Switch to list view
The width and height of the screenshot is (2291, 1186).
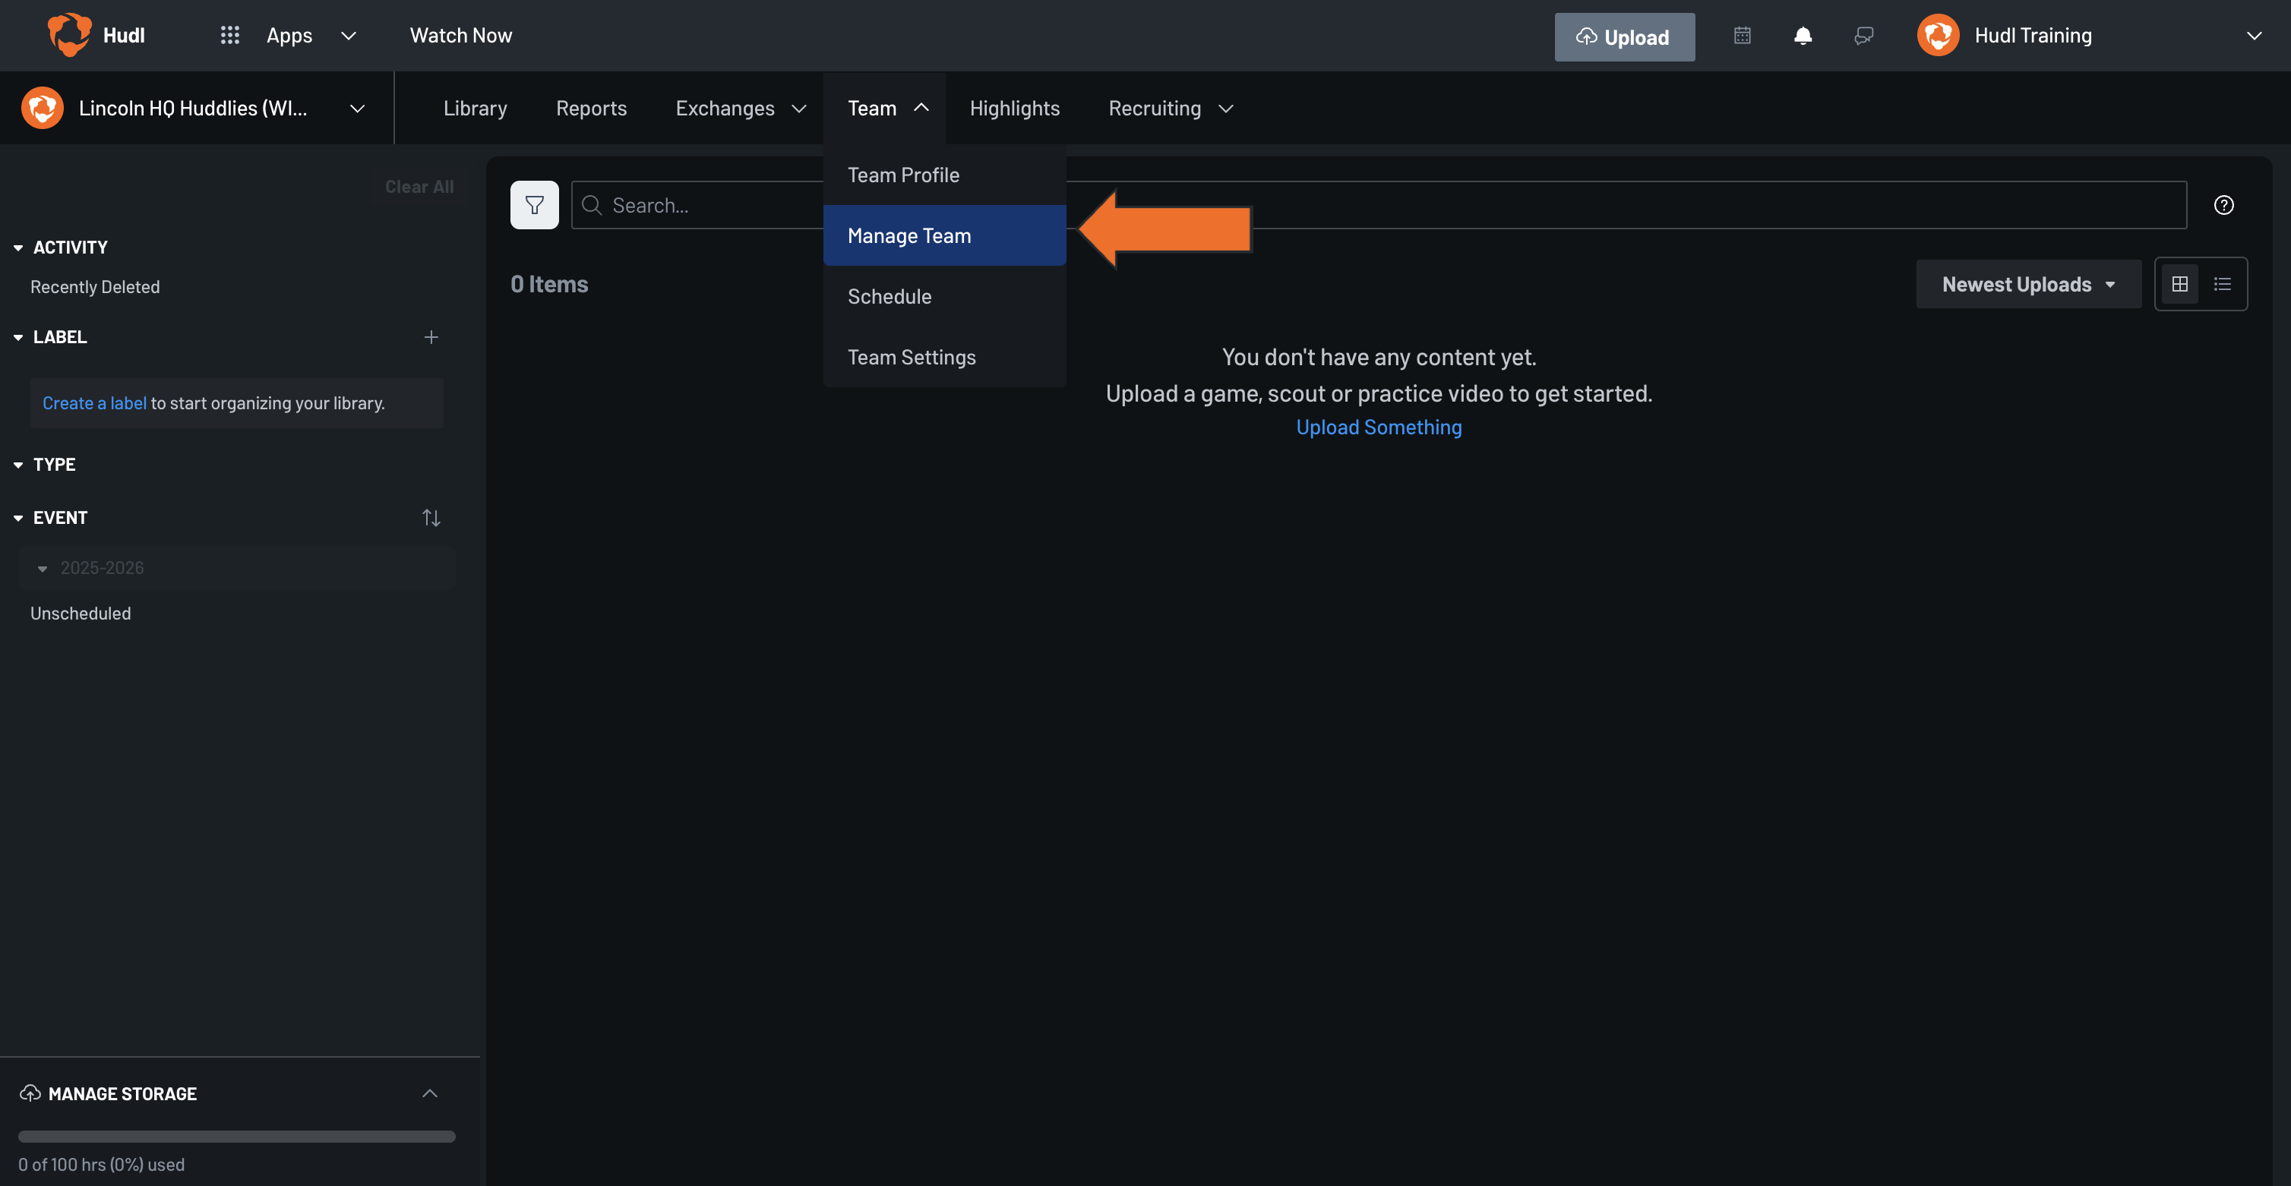tap(2223, 284)
